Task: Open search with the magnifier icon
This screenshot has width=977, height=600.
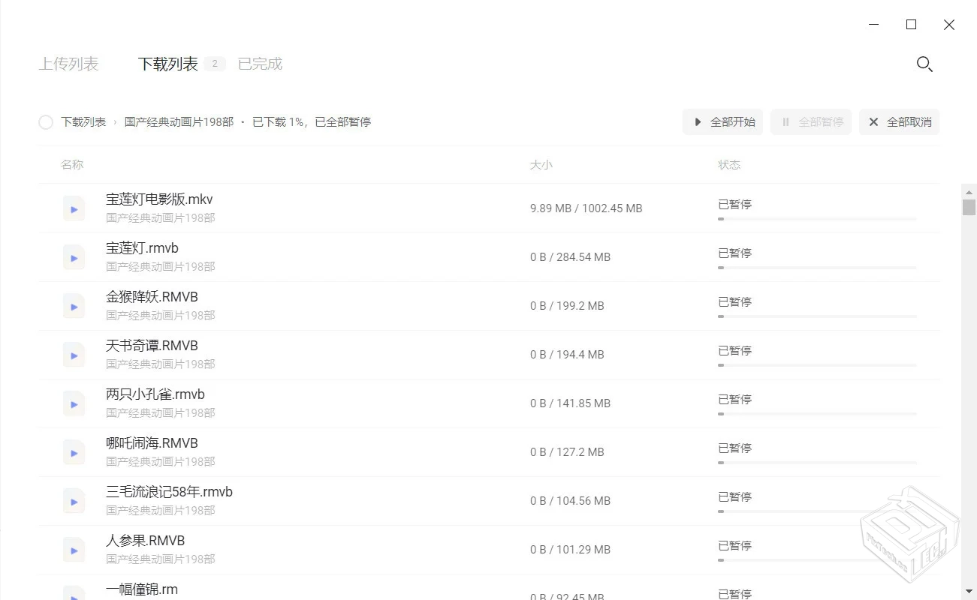Action: click(924, 64)
